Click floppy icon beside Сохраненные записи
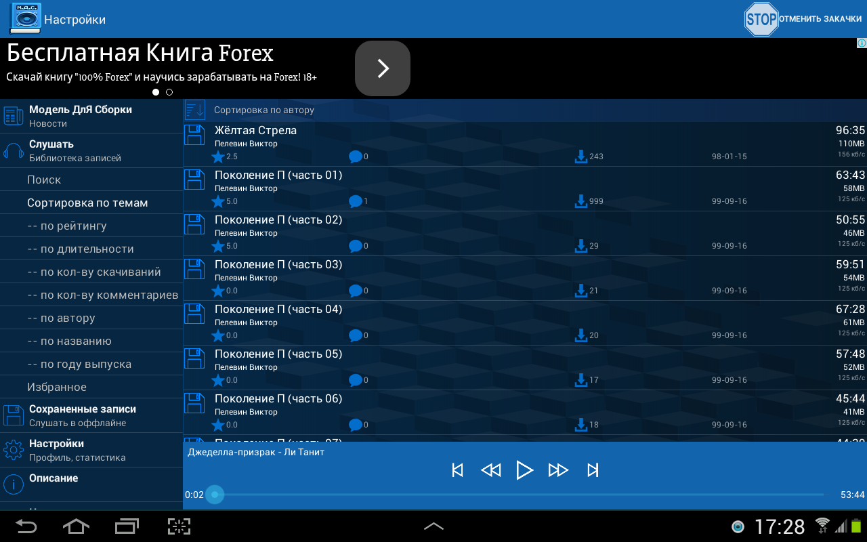Screen dimensions: 867x542 pos(14,415)
